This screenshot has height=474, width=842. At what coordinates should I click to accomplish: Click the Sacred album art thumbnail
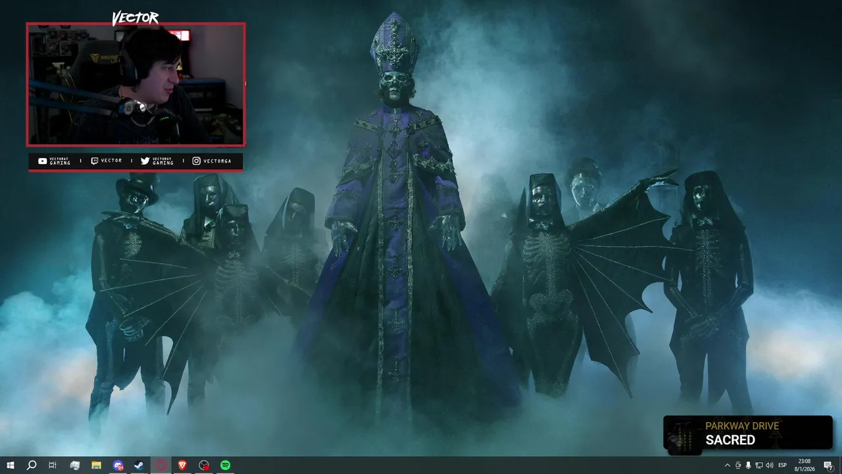[x=683, y=437]
